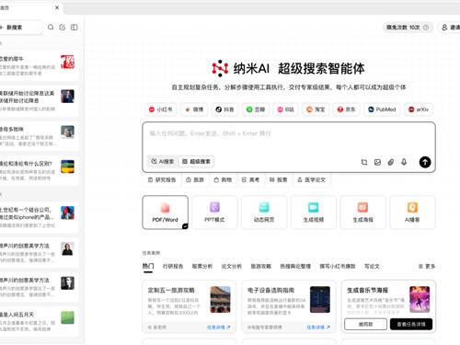Open 任务详情 link on 定制五一旅游攻略 card
The width and height of the screenshot is (460, 345).
[x=219, y=328]
